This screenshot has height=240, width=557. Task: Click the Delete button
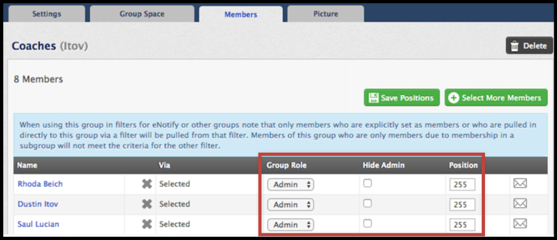(x=529, y=46)
